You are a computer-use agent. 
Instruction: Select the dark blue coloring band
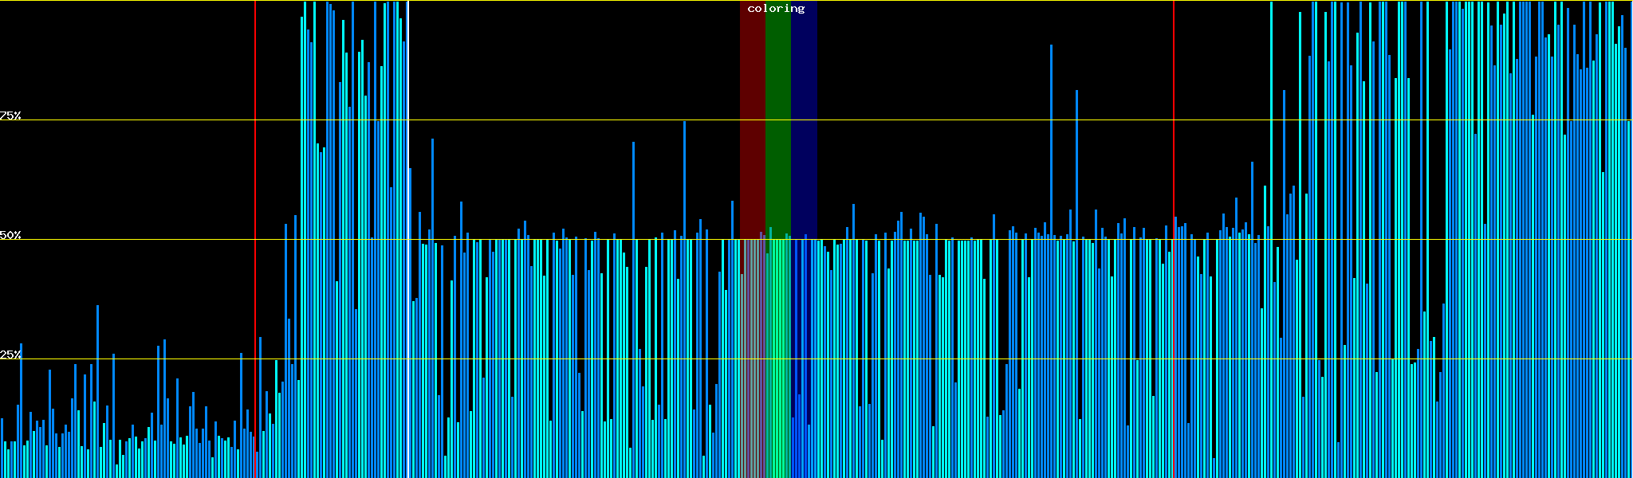coord(804,119)
